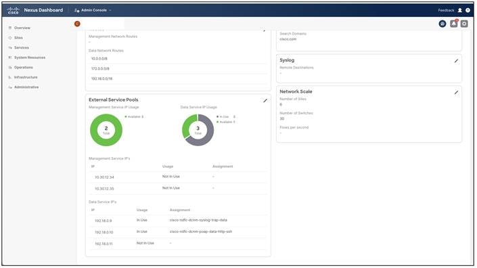The height and width of the screenshot is (268, 477).
Task: Go to Overview in sidebar
Action: click(x=22, y=28)
